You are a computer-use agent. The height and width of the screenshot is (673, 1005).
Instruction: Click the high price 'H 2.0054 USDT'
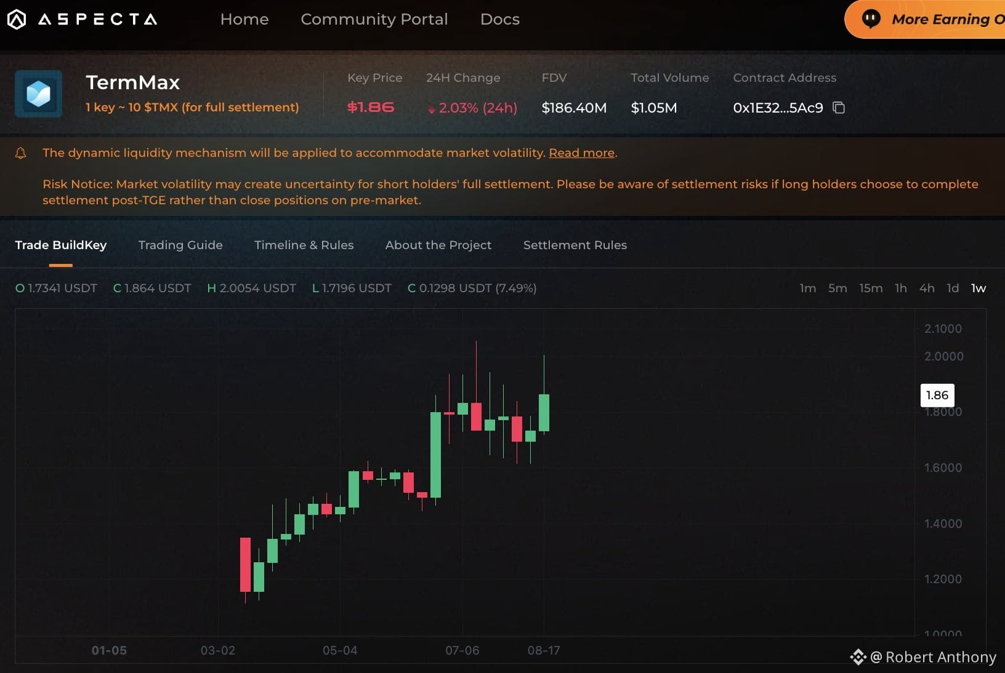251,288
